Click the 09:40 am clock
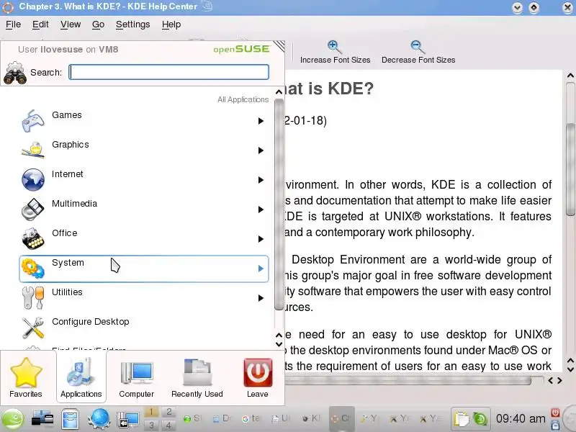576x432 pixels. tap(521, 418)
